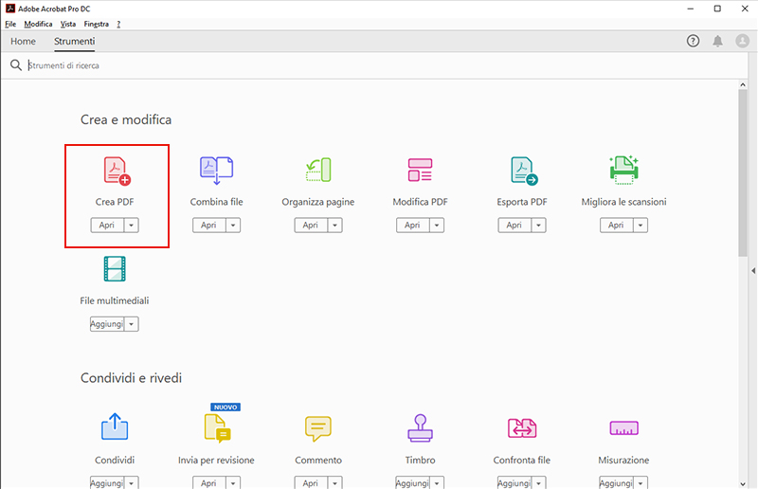Click the File multimediali film icon
Viewport: 758px width, 489px height.
(115, 269)
